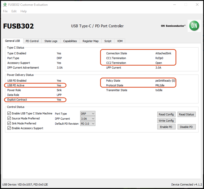Open the Port Type DRP dropdown
This screenshot has height=189, width=204.
88,114
